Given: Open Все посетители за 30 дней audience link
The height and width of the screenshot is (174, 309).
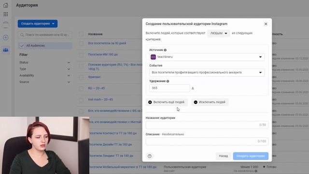Looking at the screenshot, I should 107,43.
